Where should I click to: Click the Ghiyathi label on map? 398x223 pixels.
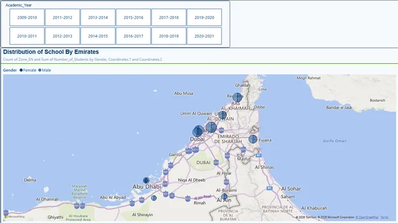(55, 217)
